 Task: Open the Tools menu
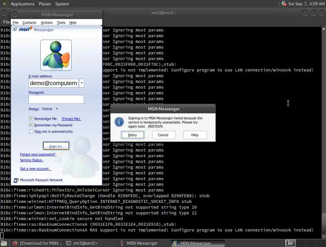(61, 23)
